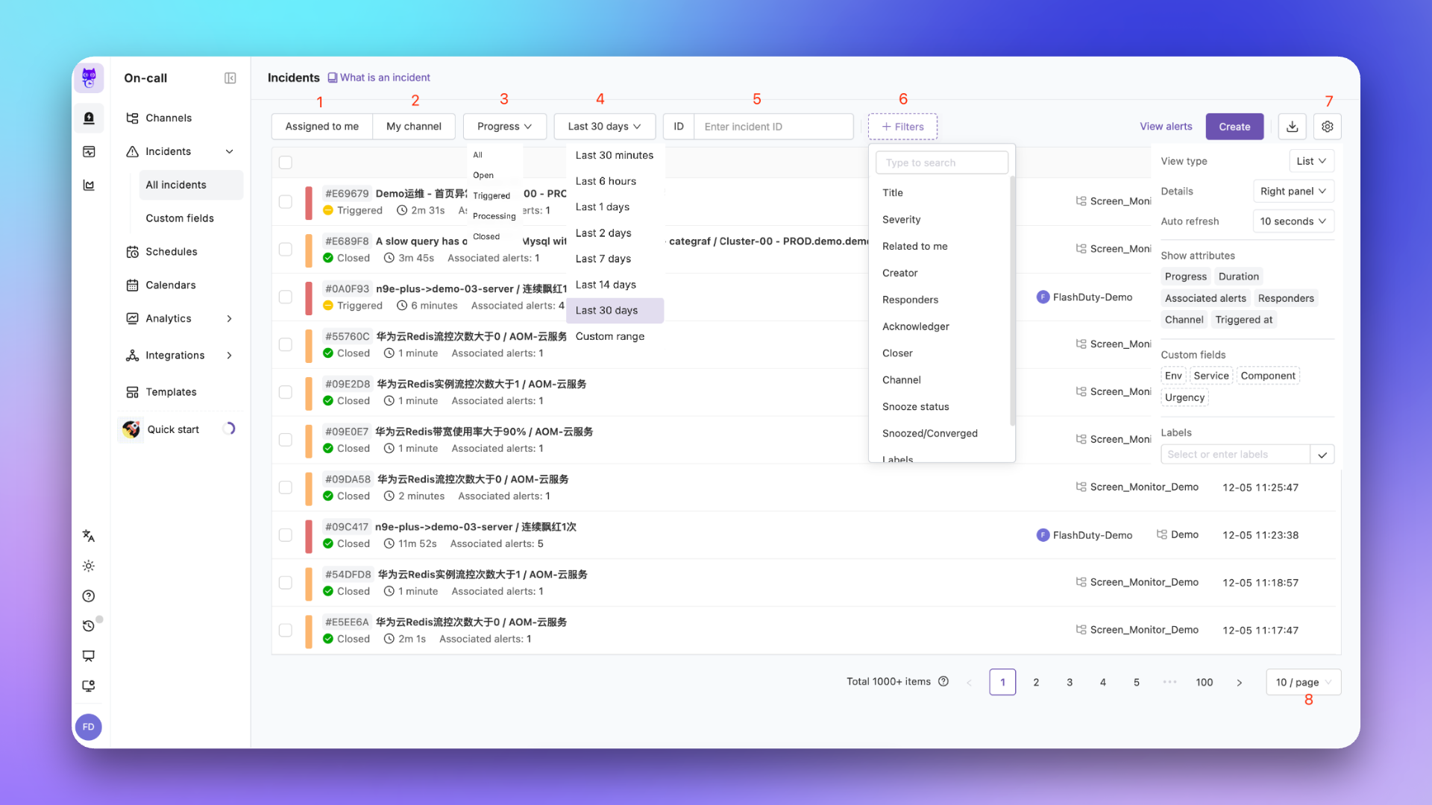
Task: Click the Enter incident ID field
Action: pos(773,127)
